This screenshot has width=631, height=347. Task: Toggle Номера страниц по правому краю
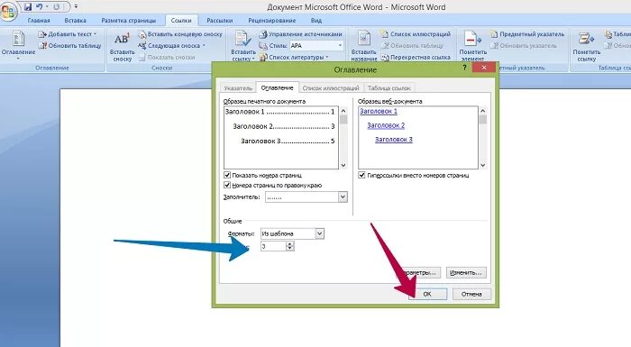pyautogui.click(x=227, y=185)
